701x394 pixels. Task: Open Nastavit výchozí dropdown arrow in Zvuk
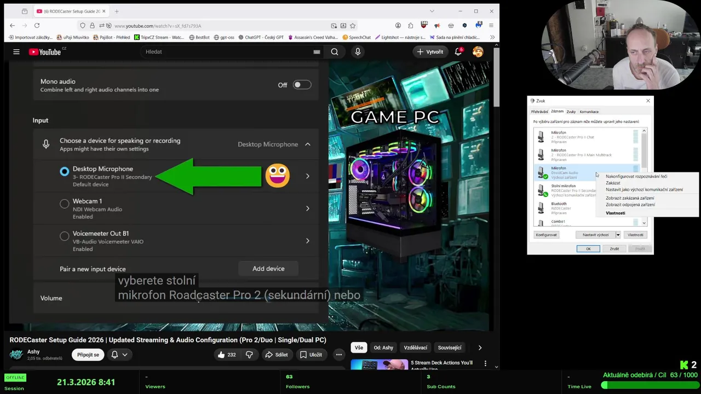tap(618, 235)
